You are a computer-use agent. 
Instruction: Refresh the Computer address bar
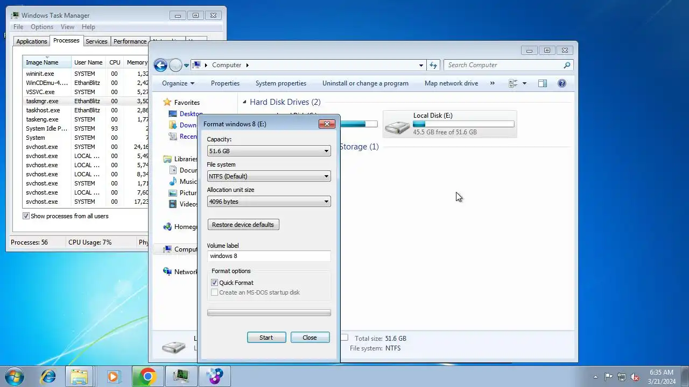point(433,65)
